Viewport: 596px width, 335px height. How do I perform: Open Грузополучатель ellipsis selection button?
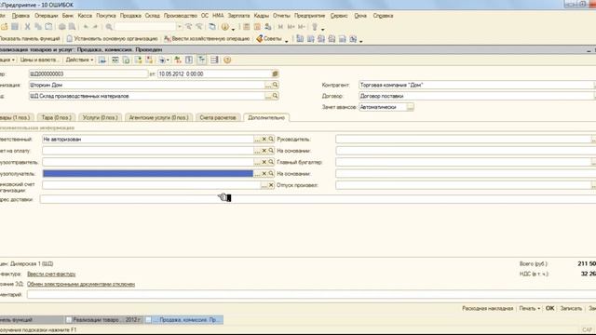tap(257, 174)
